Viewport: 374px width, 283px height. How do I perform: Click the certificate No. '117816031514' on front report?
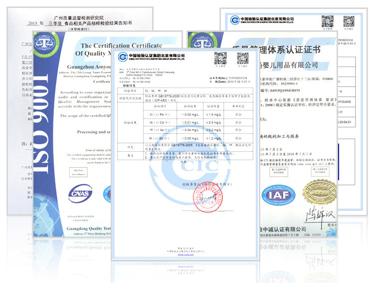pyautogui.click(x=238, y=78)
